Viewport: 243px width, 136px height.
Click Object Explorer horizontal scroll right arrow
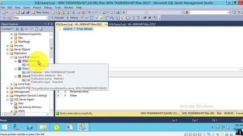coord(48,114)
